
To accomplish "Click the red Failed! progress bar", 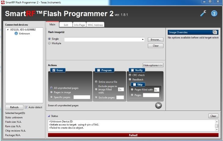I will tap(133, 135).
